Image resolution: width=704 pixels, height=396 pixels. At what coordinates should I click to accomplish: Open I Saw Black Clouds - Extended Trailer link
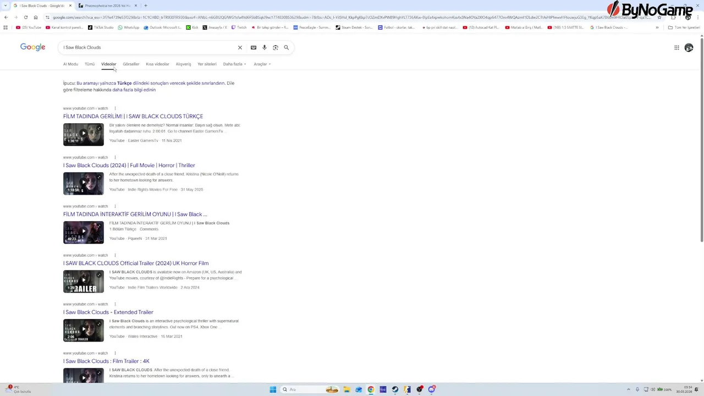[x=108, y=312]
